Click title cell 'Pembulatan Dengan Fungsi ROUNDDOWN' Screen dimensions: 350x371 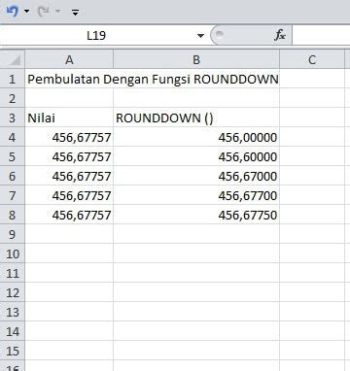[x=153, y=79]
